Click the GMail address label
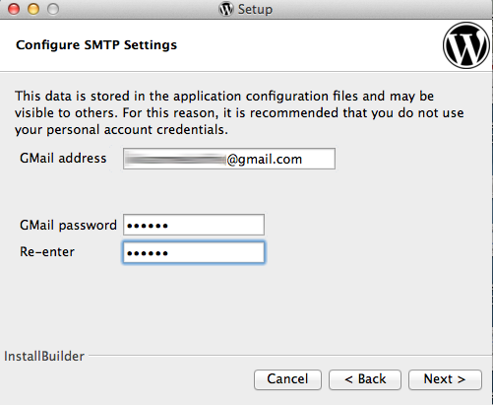Image resolution: width=493 pixels, height=405 pixels. 63,159
